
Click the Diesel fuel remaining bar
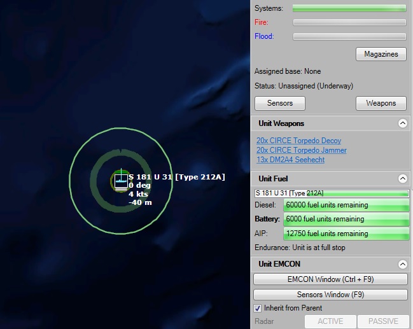346,205
